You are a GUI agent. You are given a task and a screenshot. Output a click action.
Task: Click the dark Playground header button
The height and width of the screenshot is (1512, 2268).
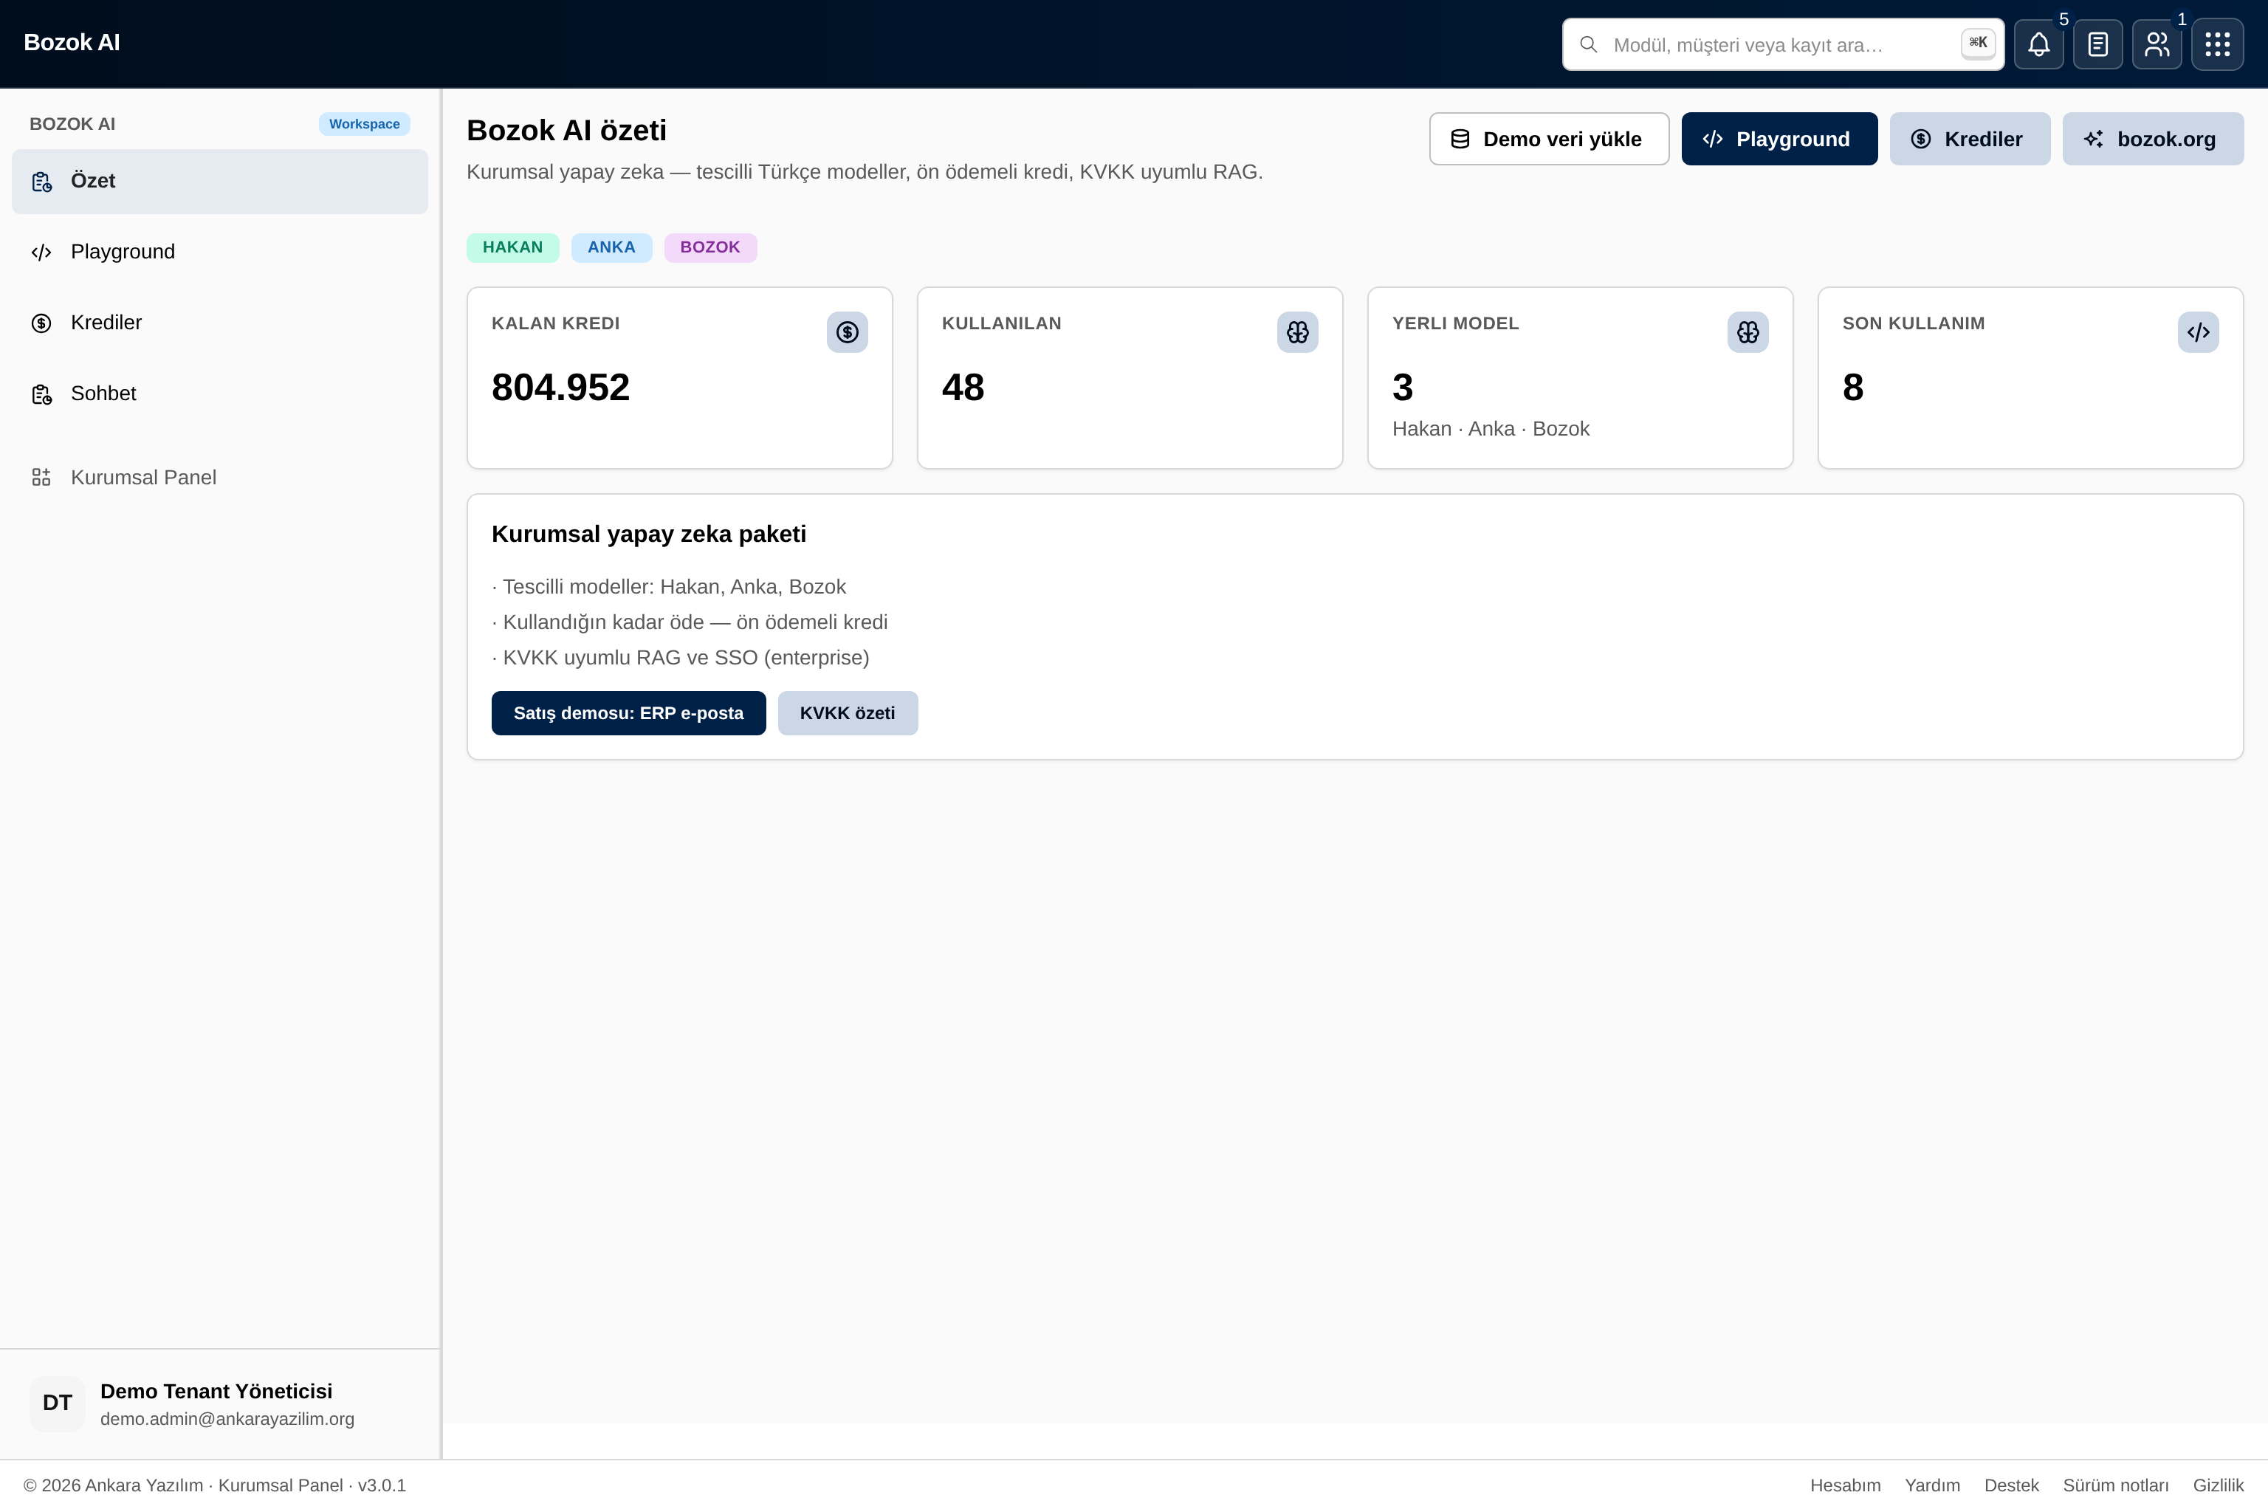click(x=1779, y=139)
